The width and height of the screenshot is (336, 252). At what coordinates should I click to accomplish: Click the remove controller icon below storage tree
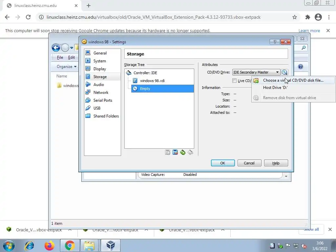coord(175,152)
